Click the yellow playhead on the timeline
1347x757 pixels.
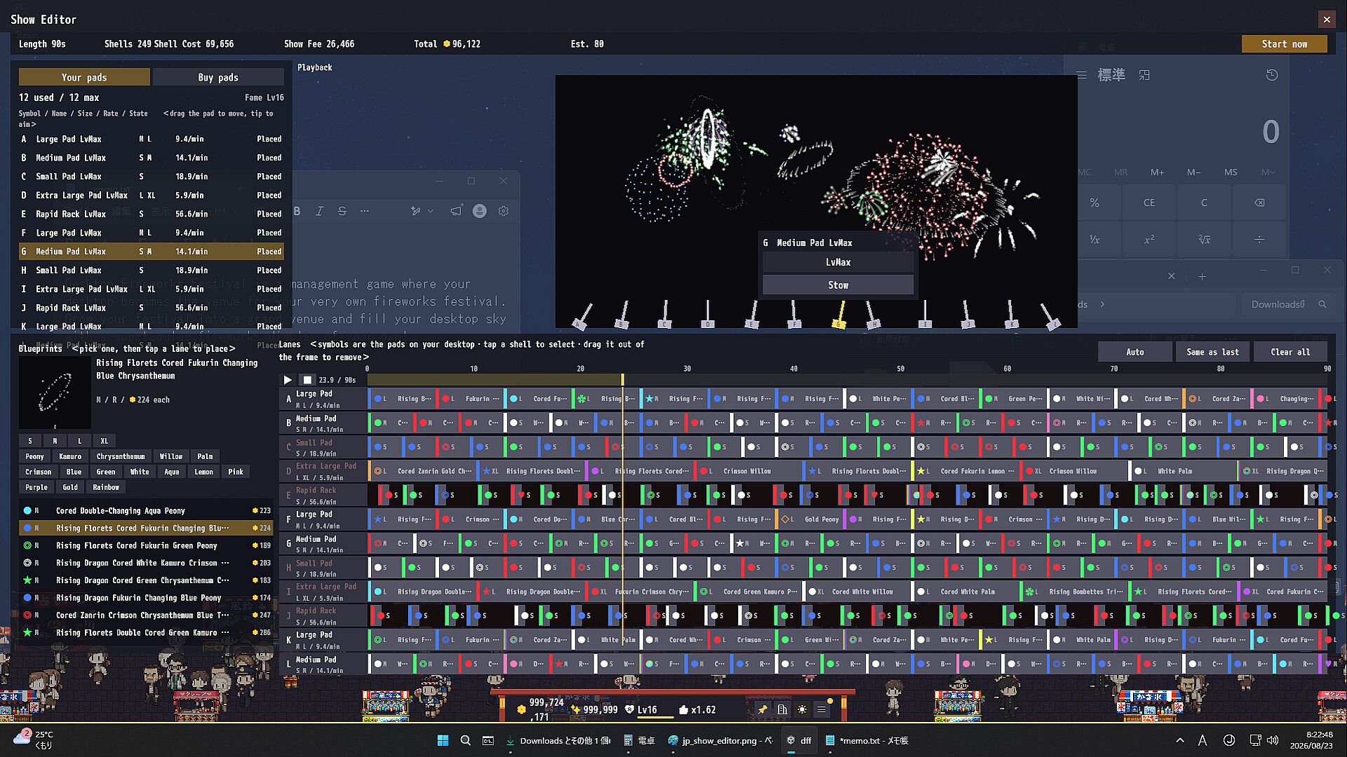622,379
